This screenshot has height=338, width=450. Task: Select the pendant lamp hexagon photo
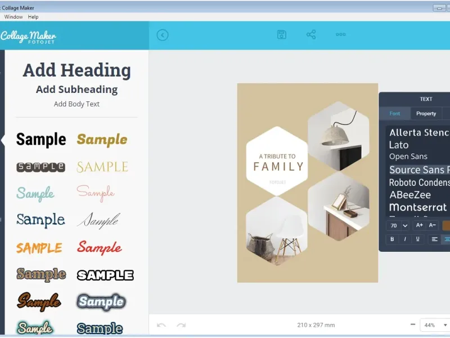[x=339, y=136]
